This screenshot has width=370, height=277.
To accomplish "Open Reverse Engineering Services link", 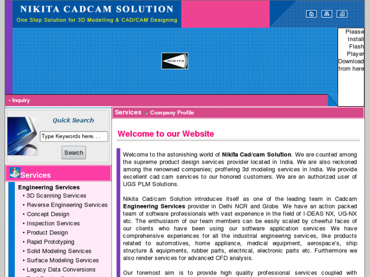I will click(67, 205).
